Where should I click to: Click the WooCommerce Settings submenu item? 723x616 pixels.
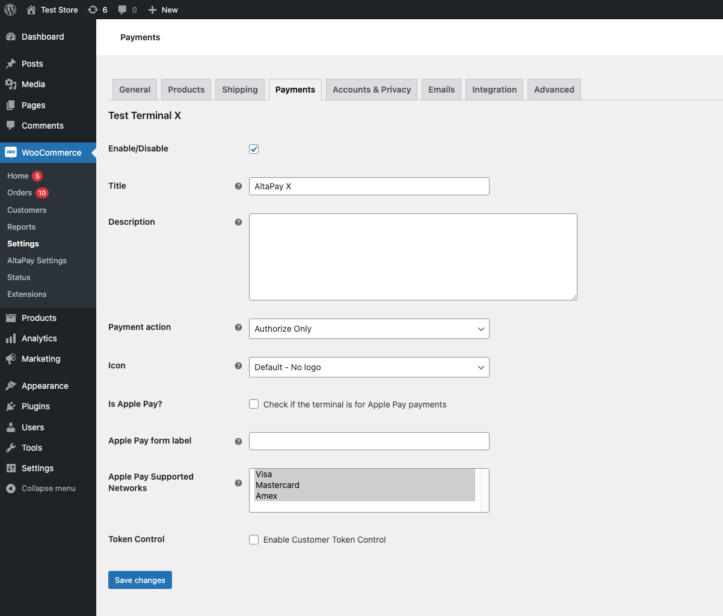click(23, 243)
